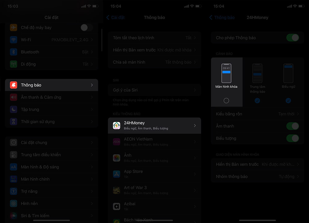Open the Trợ năng settings row
The height and width of the screenshot is (223, 309).
click(51, 191)
